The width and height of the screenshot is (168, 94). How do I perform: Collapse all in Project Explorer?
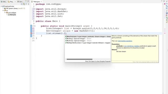[x=22, y=4]
